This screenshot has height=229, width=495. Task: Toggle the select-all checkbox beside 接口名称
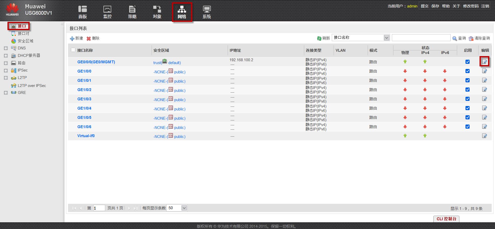coord(73,50)
